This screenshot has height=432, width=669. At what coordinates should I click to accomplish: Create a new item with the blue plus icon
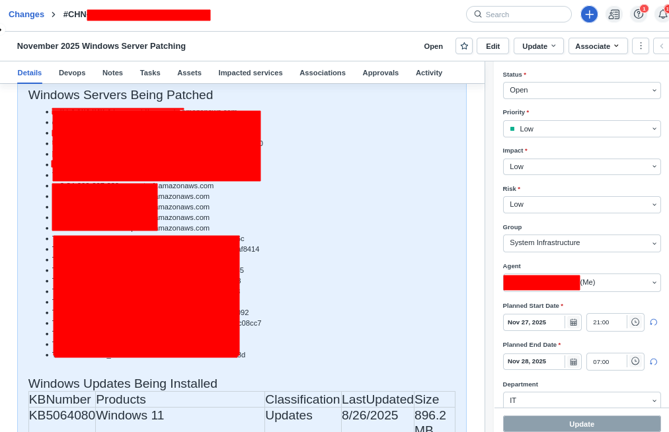tap(589, 14)
